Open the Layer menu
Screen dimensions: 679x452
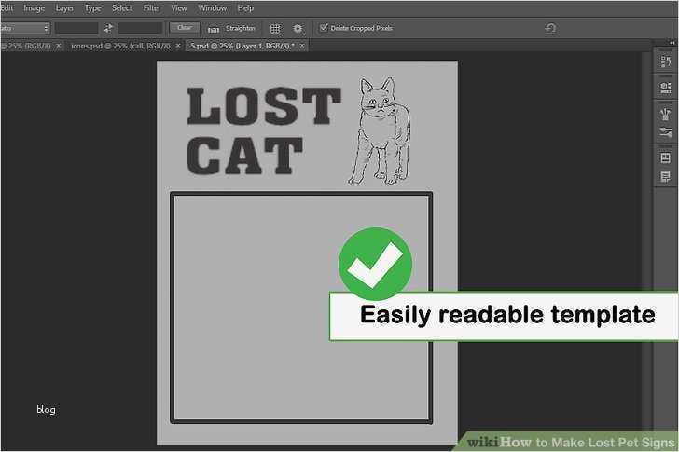tap(64, 7)
